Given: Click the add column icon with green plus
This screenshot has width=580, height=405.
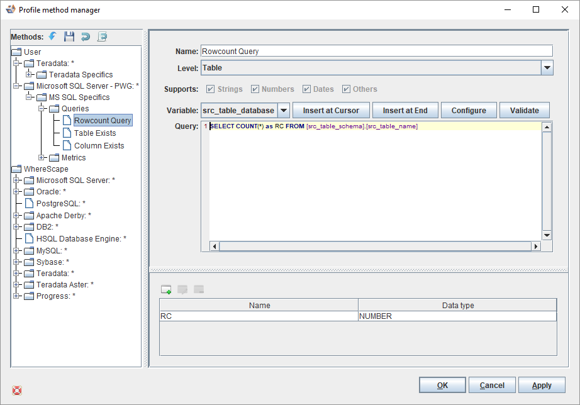Looking at the screenshot, I should coord(166,289).
